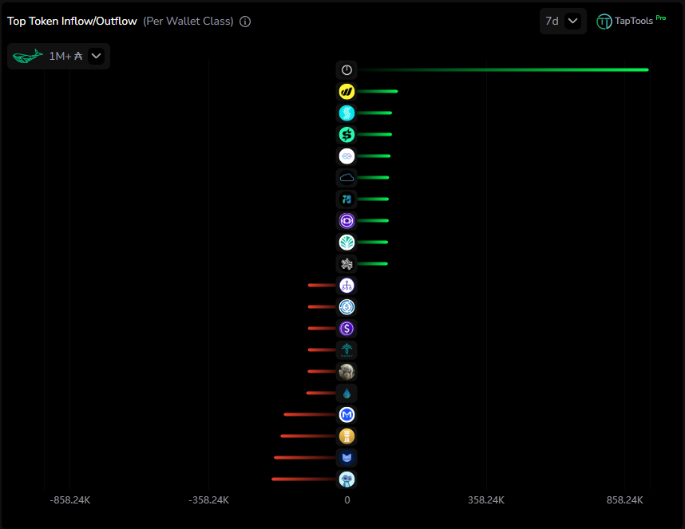Expand the 1M+ ₳ whale wallet class dropdown

click(x=58, y=57)
